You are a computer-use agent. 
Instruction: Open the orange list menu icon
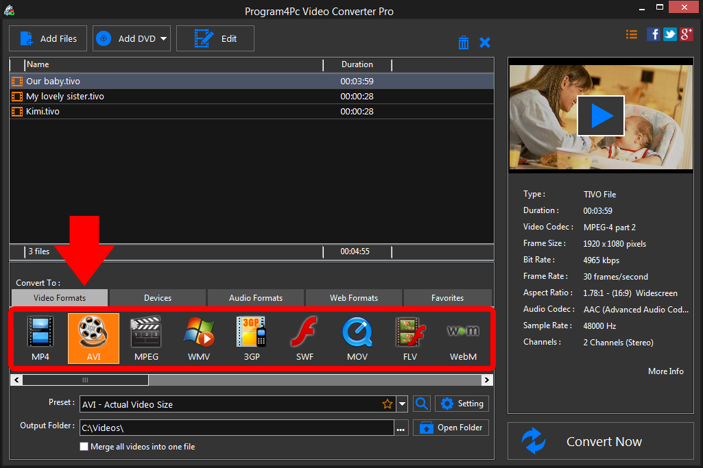tap(632, 34)
